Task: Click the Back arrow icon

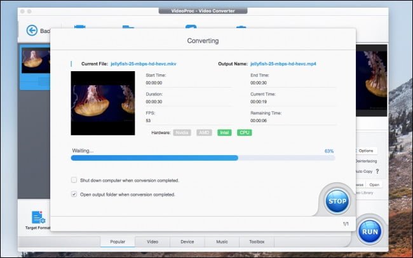Action: point(32,31)
